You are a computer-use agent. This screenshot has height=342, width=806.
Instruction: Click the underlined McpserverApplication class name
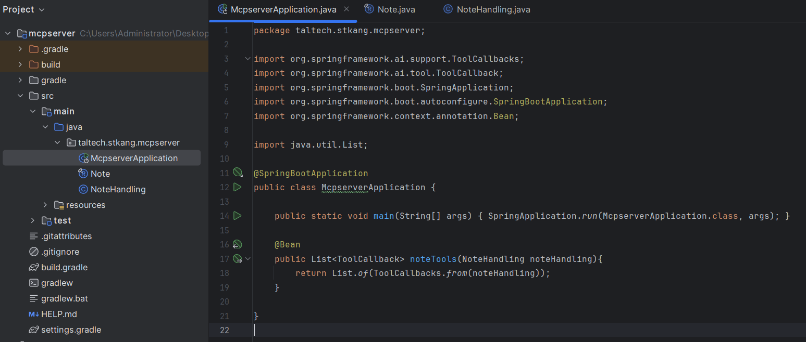point(370,187)
